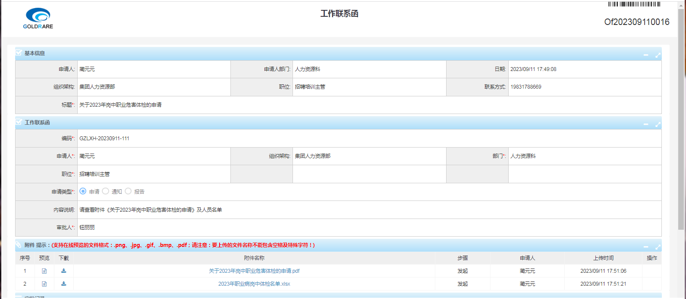The image size is (686, 299).
Task: Click the 附件名称 column header
Action: (254, 258)
